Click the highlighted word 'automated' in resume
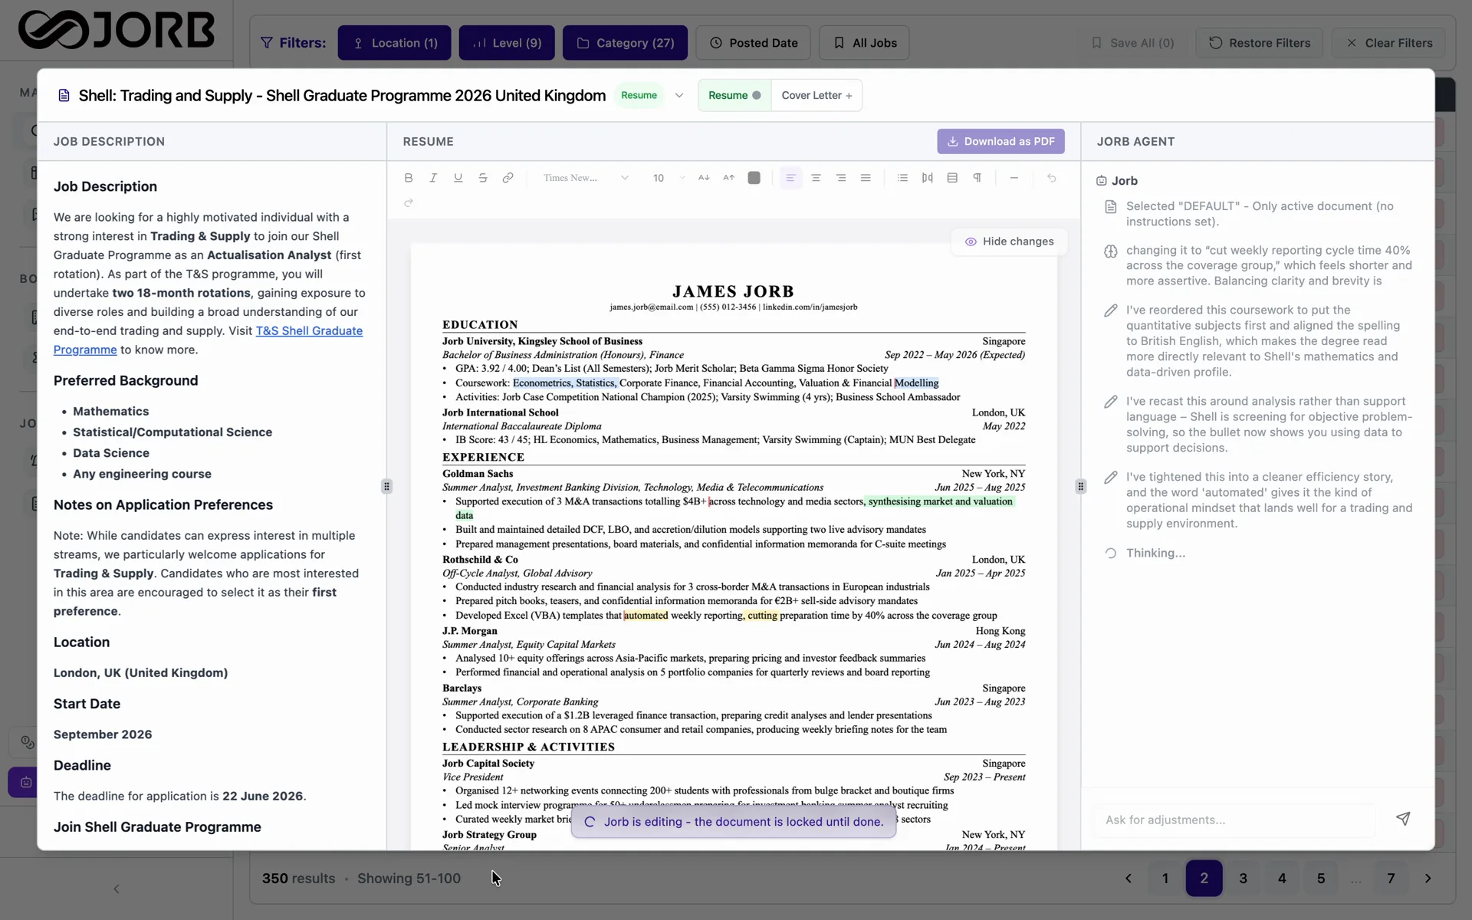 point(646,616)
